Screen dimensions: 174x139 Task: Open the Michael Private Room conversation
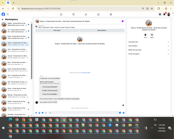pyautogui.click(x=15, y=96)
